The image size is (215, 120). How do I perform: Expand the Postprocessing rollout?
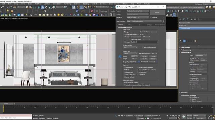(x=186, y=50)
